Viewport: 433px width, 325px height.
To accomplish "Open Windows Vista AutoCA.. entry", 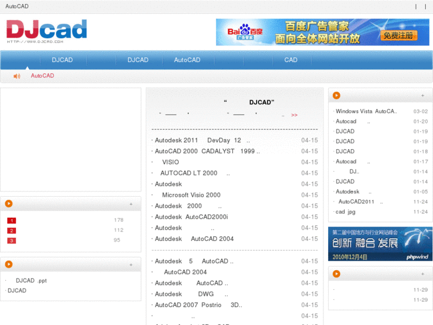I will point(366,111).
